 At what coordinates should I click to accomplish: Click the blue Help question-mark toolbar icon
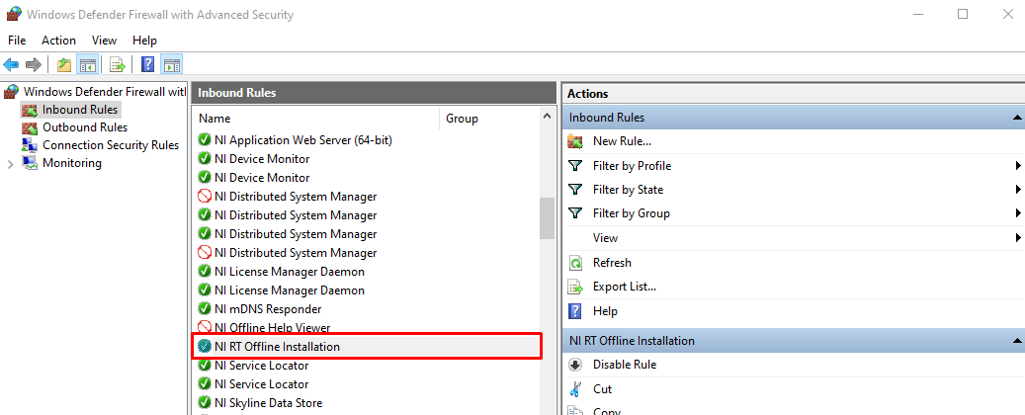(x=147, y=64)
